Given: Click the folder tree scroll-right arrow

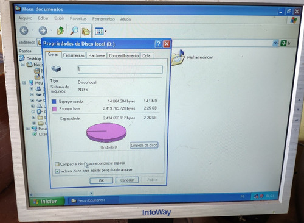Looking at the screenshot, I should (x=91, y=193).
